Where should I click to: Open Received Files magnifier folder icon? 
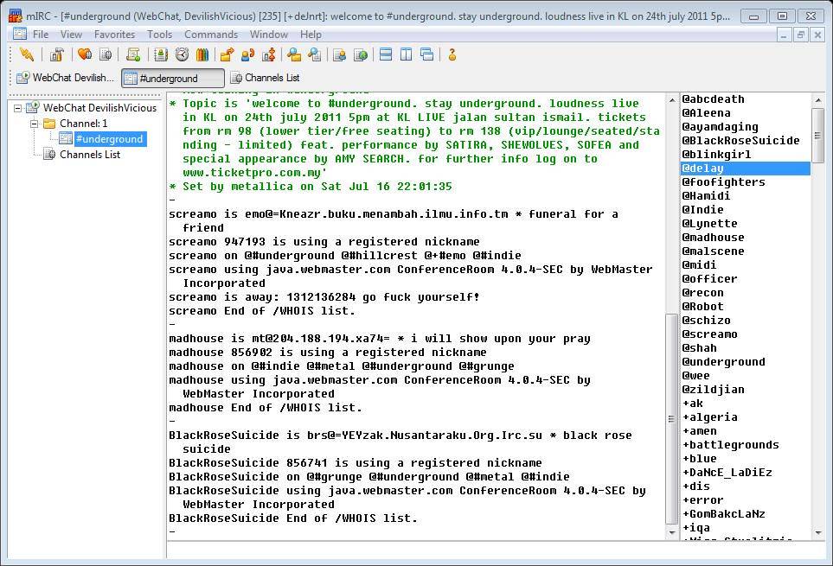[x=294, y=54]
